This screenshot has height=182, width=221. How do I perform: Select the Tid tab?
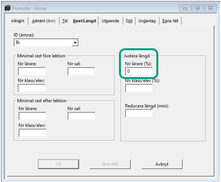coord(65,21)
